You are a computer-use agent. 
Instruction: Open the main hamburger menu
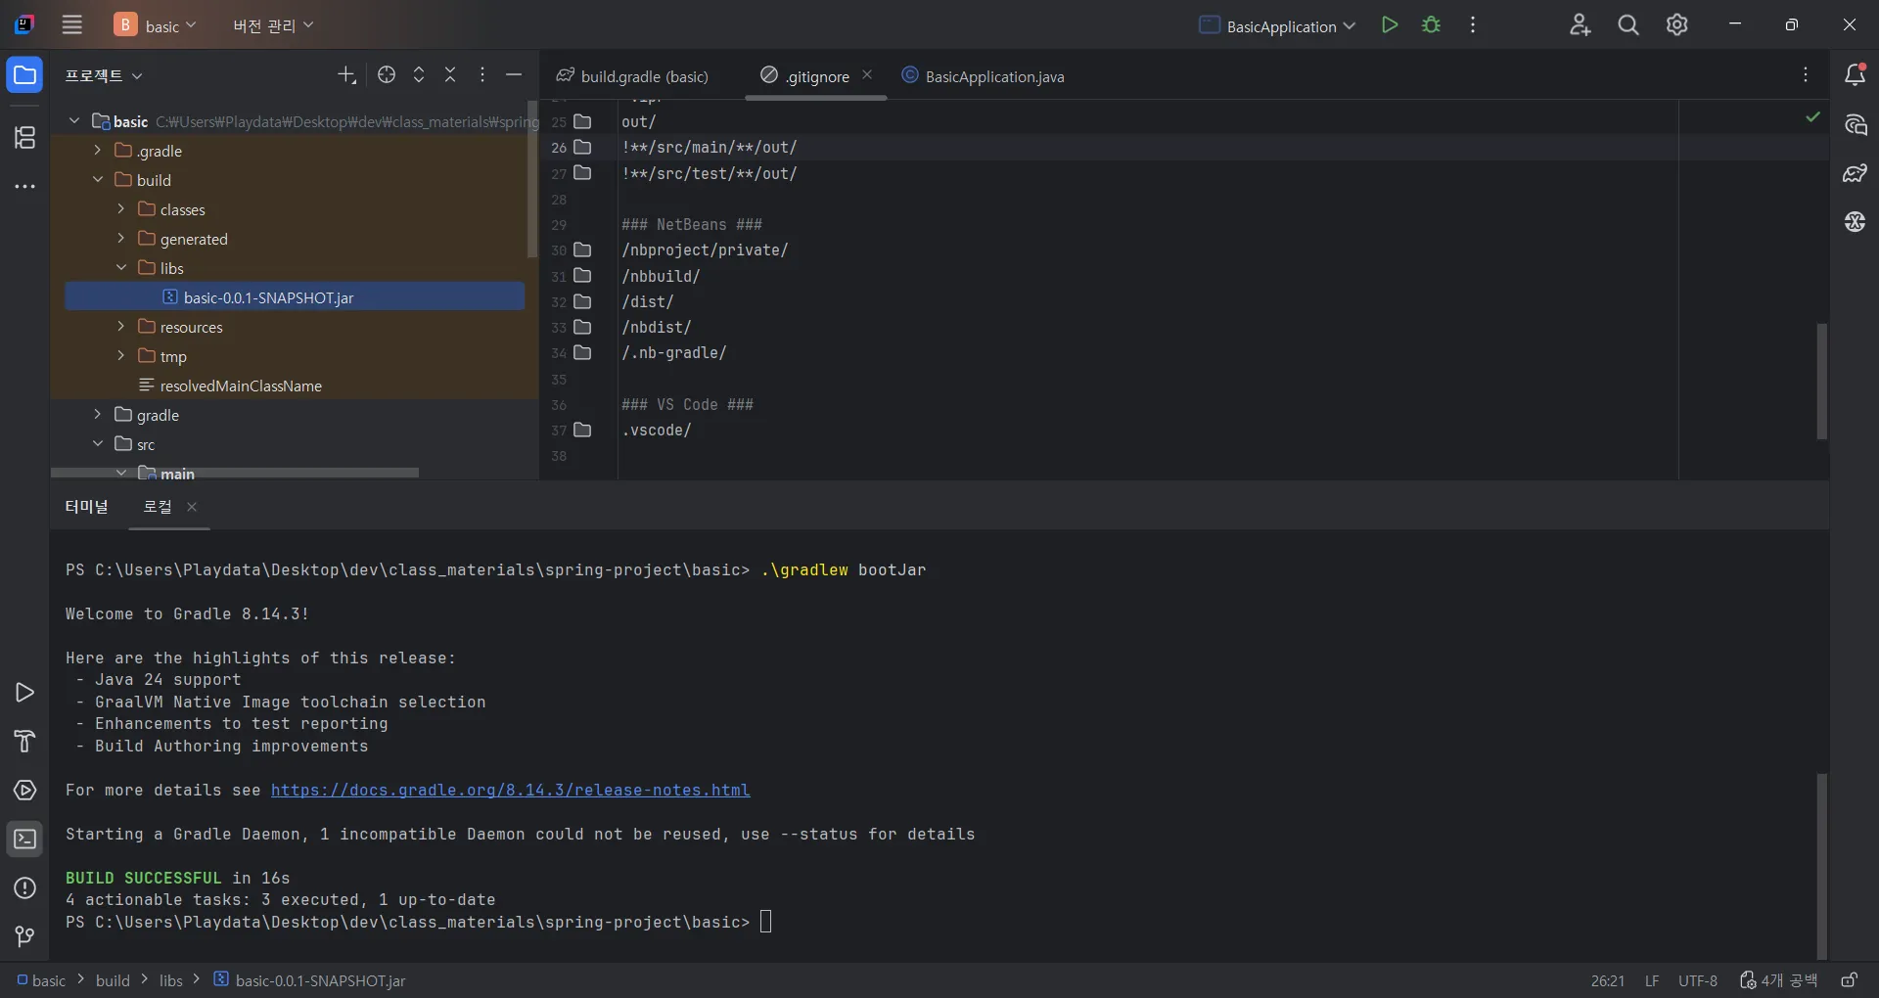(x=72, y=25)
